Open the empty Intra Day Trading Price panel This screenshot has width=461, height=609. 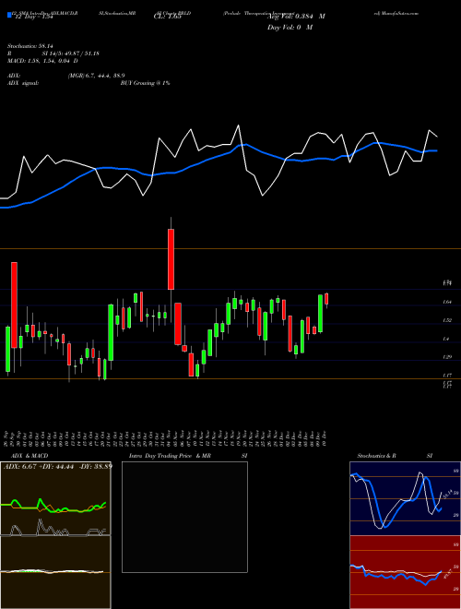point(184,517)
